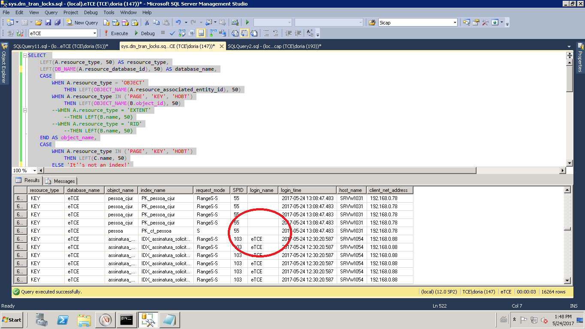This screenshot has width=585, height=329.
Task: Click the Debug query button
Action: pos(144,33)
